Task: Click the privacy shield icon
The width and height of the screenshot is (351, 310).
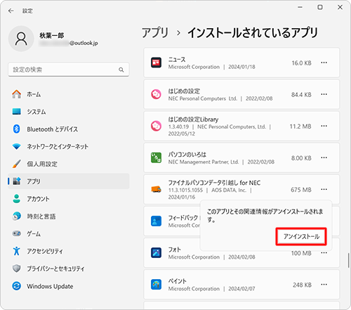Action: pos(16,269)
